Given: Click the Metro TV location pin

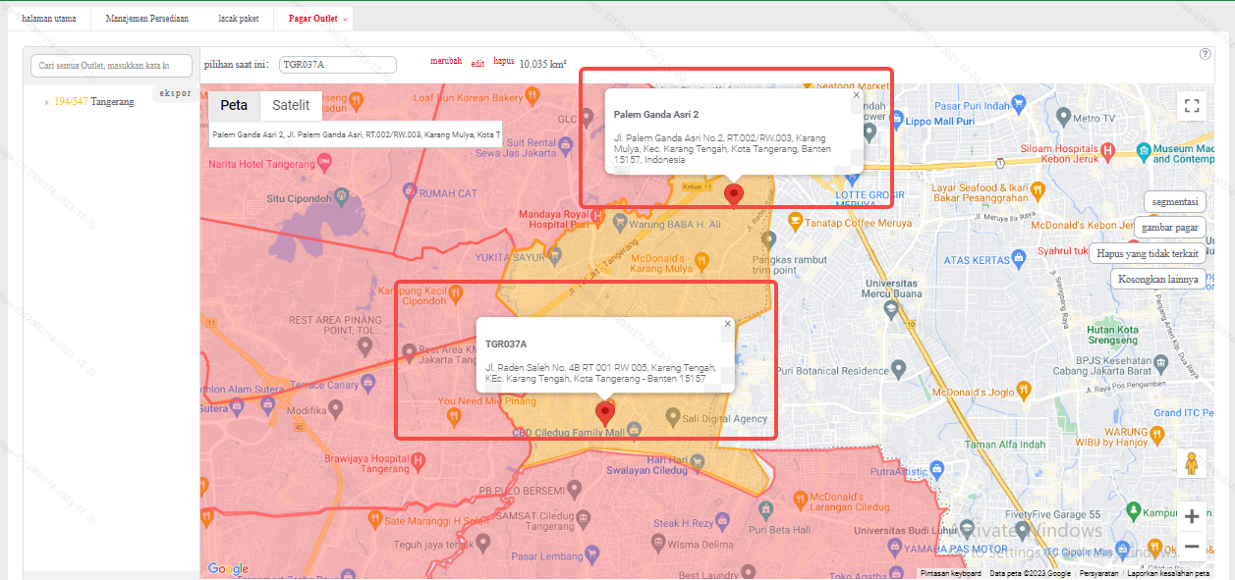Looking at the screenshot, I should pos(1062,118).
